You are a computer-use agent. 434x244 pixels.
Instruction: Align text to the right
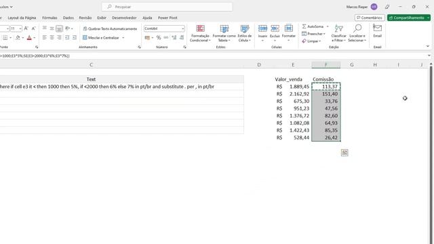(59, 37)
